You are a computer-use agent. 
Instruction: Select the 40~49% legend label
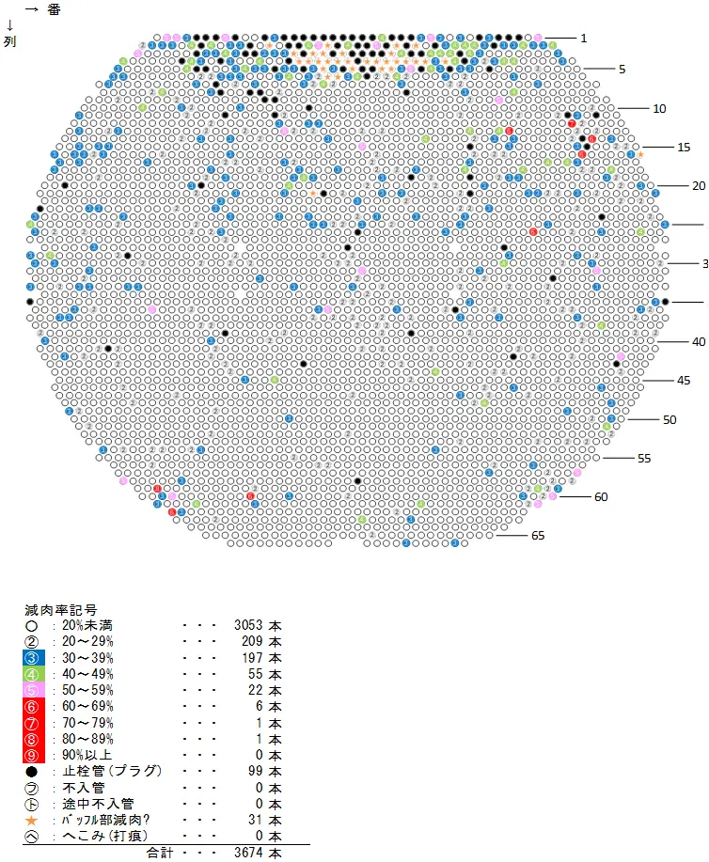coord(87,674)
